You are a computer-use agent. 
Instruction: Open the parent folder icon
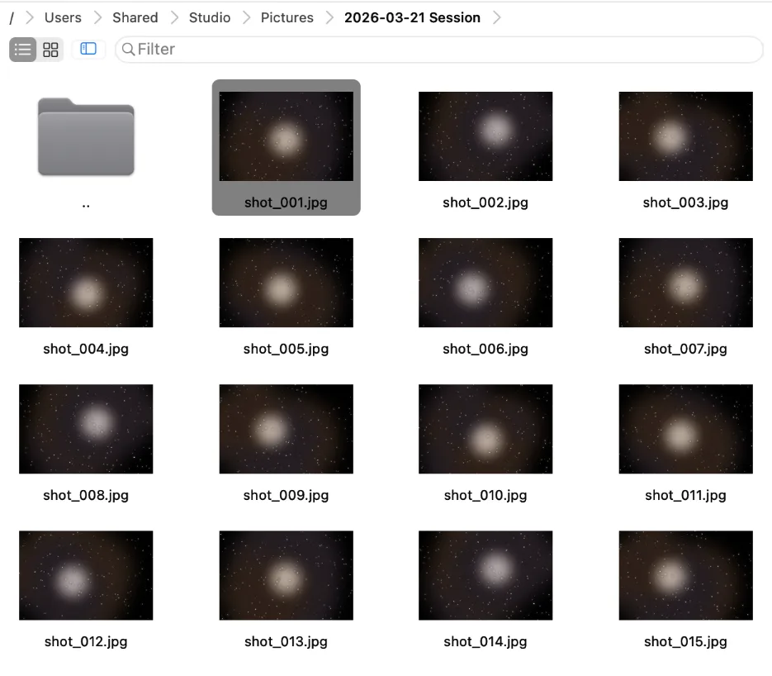click(x=86, y=136)
